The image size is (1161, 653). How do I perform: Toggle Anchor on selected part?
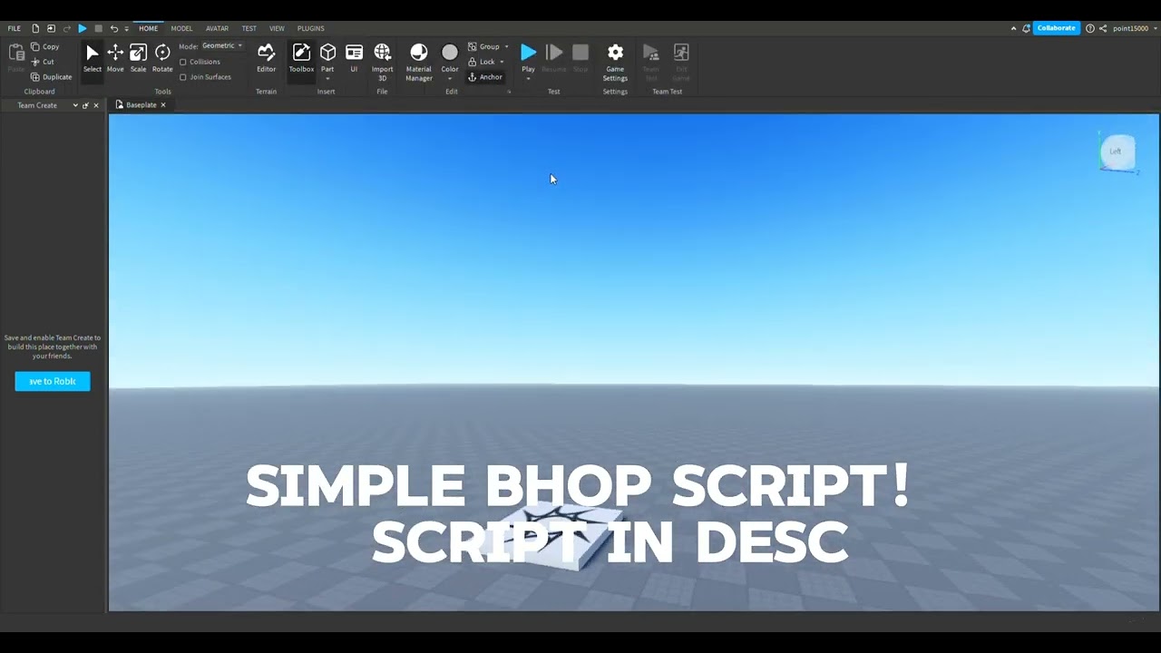click(485, 77)
